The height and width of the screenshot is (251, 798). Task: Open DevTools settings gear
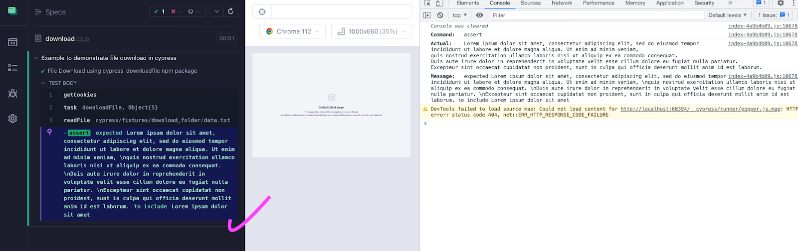coord(781,3)
